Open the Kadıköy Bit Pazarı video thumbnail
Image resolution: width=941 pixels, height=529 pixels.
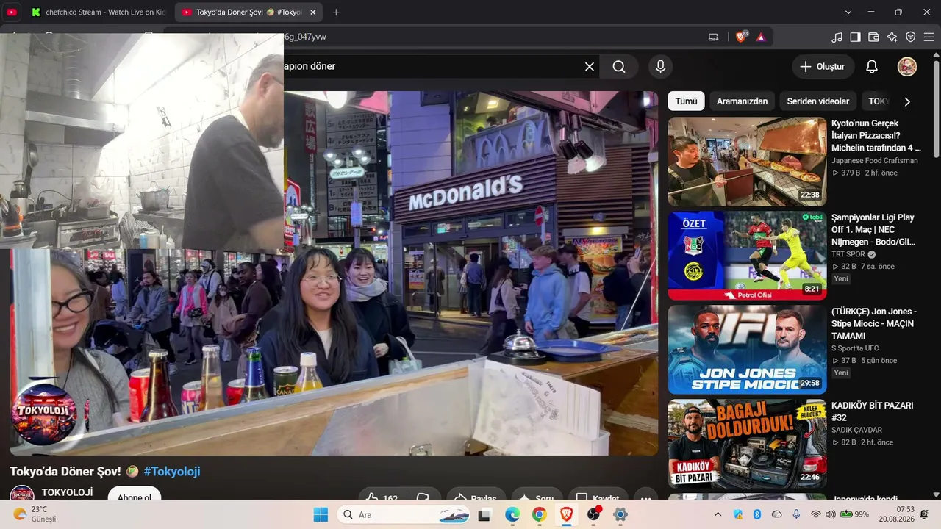[x=747, y=444]
